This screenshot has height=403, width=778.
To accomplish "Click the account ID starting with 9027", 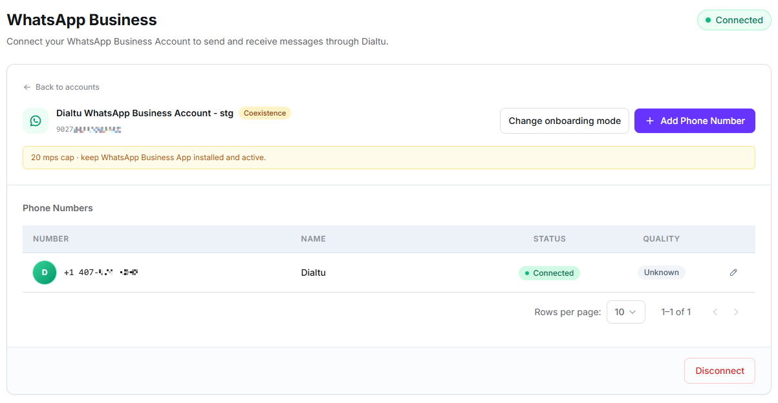I will pyautogui.click(x=89, y=129).
